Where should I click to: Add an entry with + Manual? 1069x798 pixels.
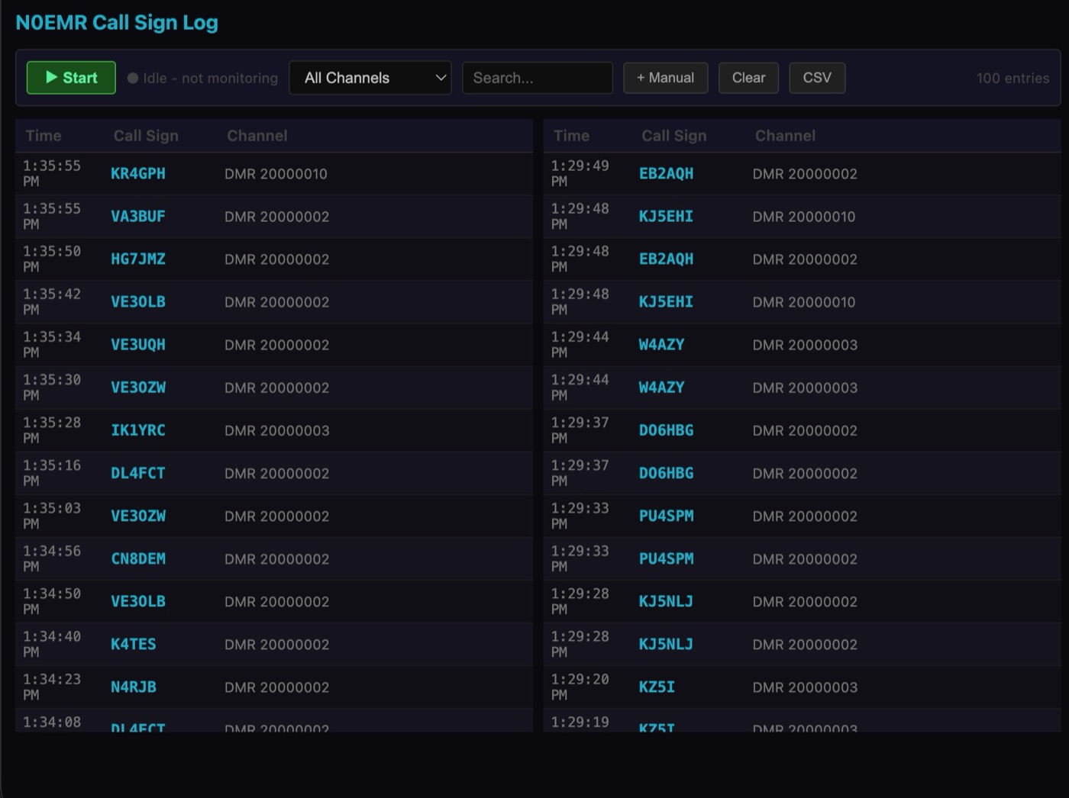[x=666, y=78]
